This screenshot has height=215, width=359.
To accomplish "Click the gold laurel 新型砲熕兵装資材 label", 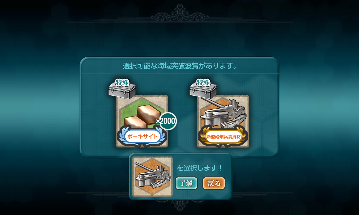I will 223,136.
